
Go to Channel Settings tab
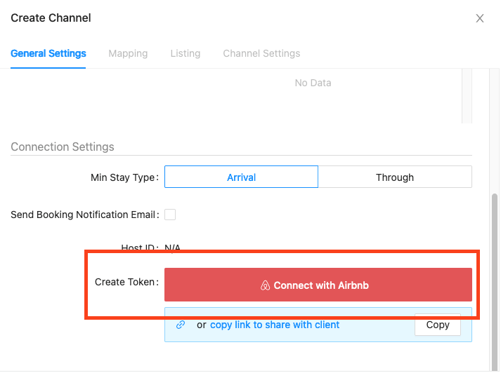pos(261,53)
